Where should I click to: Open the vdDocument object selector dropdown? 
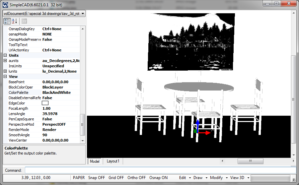coord(83,14)
